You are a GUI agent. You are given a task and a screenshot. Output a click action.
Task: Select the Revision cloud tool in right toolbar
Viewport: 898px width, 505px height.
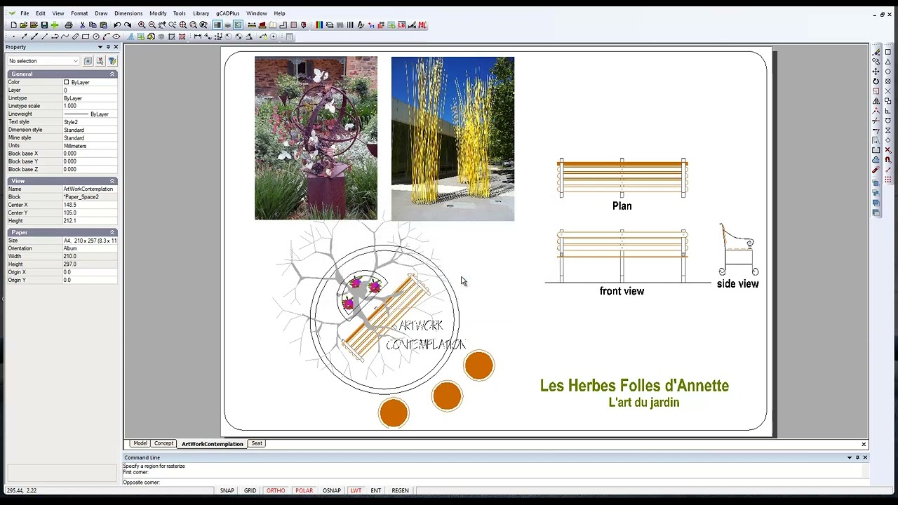(876, 160)
